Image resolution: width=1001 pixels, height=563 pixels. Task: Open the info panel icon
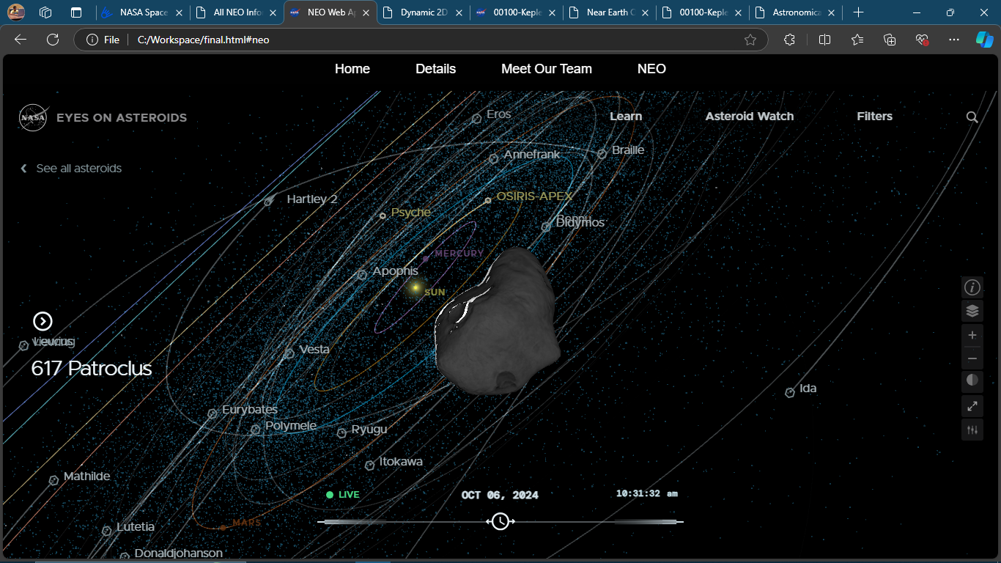[972, 287]
